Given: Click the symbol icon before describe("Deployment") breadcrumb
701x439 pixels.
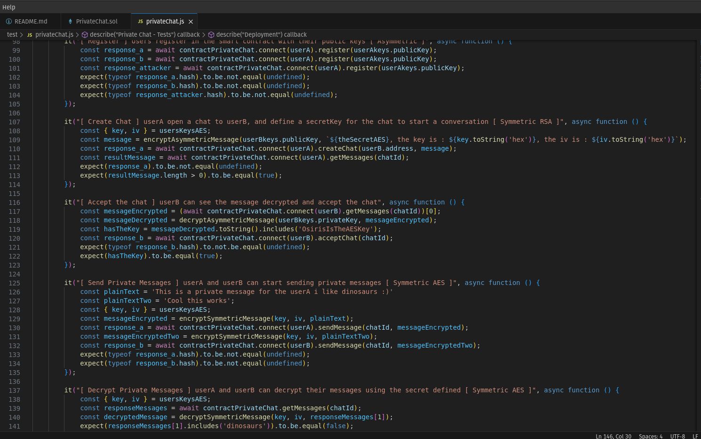Looking at the screenshot, I should 211,35.
